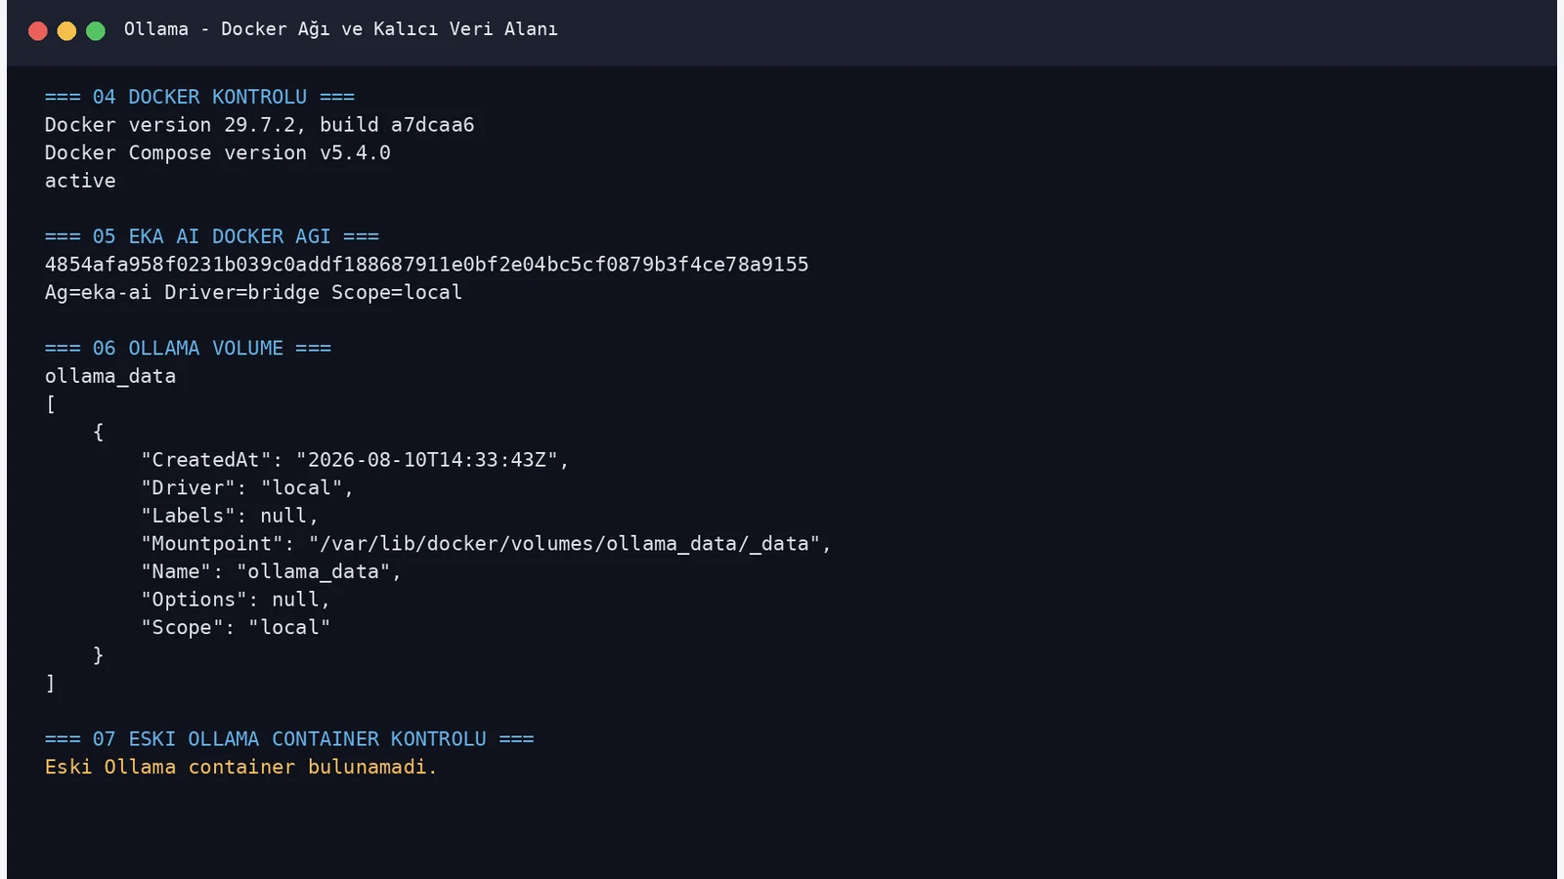This screenshot has height=879, width=1564.
Task: Click the long network ID hash
Action: (426, 265)
